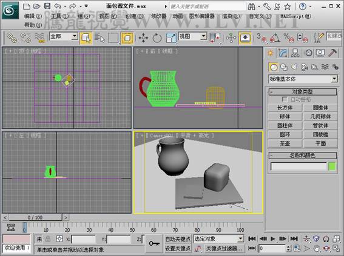Create a 茶壶 primitive
Screen dimensions: 344x256
point(285,143)
